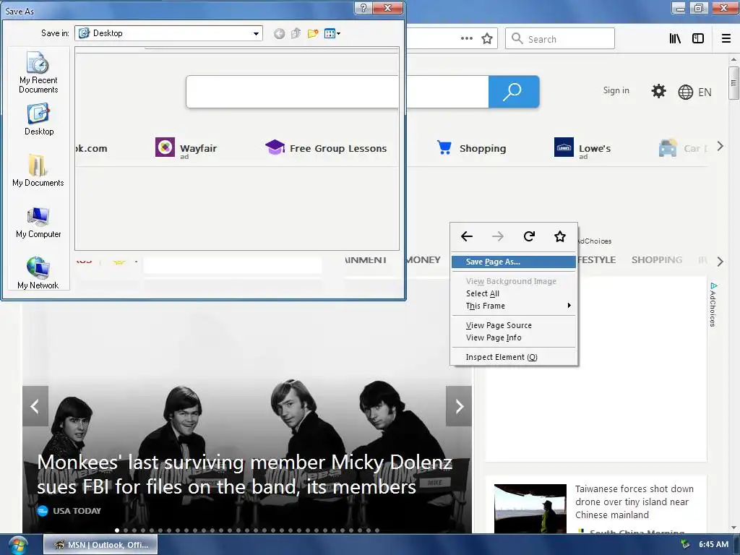
Task: Show more shortcuts with the right chevron
Action: (720, 146)
